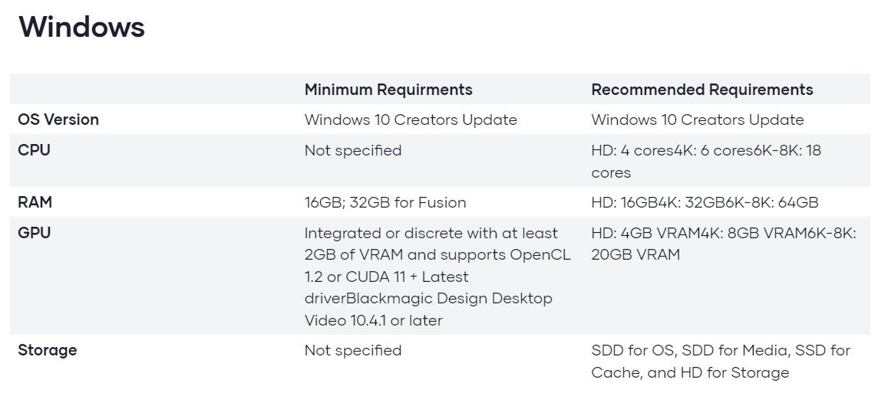The image size is (881, 406).
Task: Click the recommended GPU VRAM cell
Action: (x=723, y=244)
